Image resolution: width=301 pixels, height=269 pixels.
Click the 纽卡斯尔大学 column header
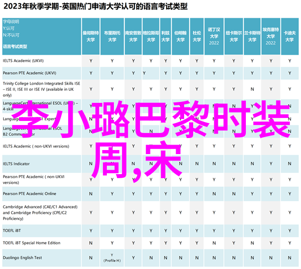(234, 36)
